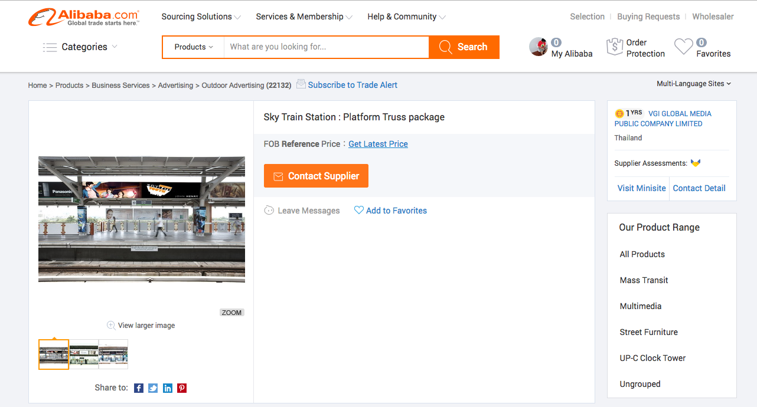Open the Products search filter dropdown
This screenshot has width=757, height=407.
click(194, 47)
